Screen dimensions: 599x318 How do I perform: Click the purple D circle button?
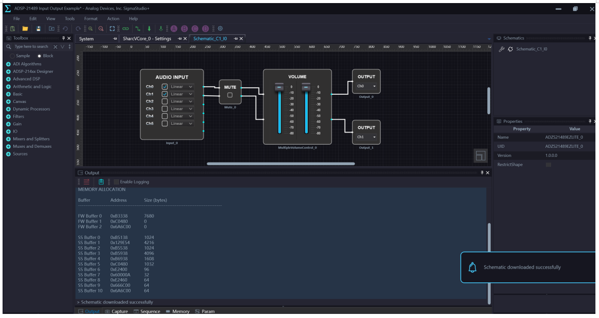point(205,29)
